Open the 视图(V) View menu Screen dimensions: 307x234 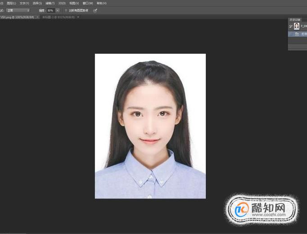(74, 3)
